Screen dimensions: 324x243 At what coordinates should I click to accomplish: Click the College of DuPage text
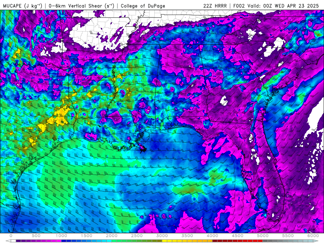pos(143,6)
